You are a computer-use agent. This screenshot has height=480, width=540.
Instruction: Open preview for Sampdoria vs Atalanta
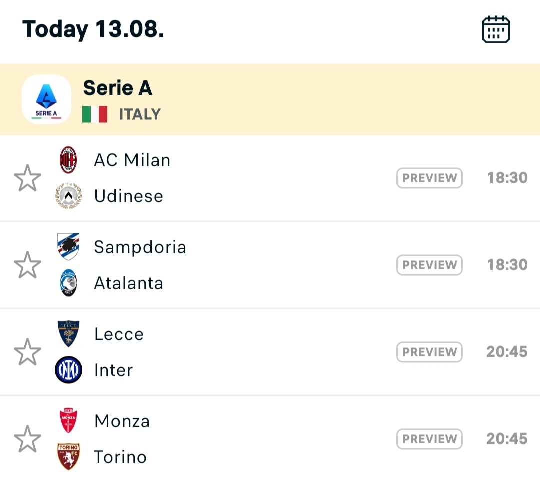pos(429,265)
